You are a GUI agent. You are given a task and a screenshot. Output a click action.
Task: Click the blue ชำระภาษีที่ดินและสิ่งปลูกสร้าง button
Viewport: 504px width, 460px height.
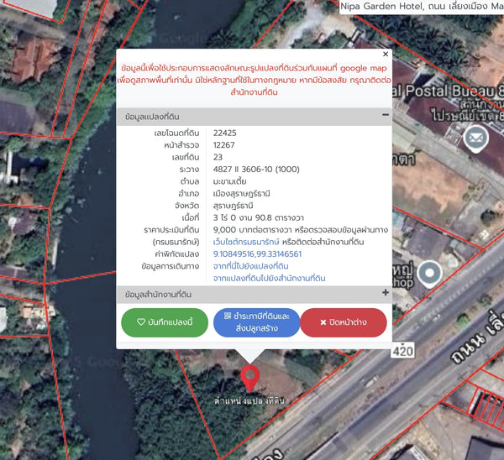(x=256, y=322)
